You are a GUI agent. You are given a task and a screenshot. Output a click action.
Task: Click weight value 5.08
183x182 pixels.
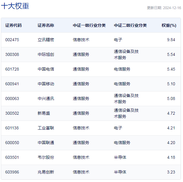(171, 98)
